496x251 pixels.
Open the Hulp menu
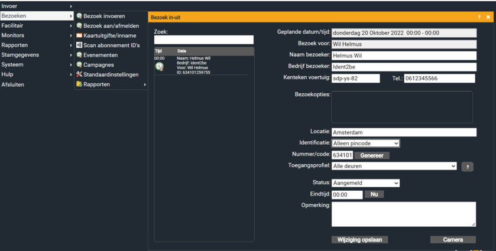click(x=37, y=74)
